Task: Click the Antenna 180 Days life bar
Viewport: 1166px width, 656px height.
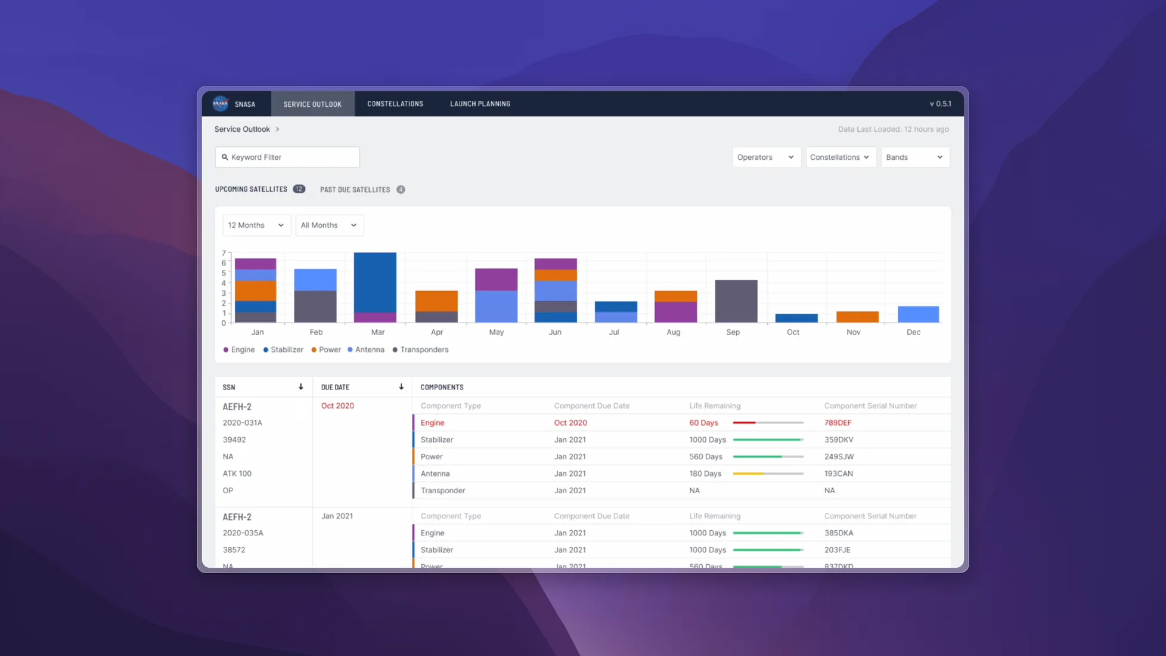Action: 768,474
